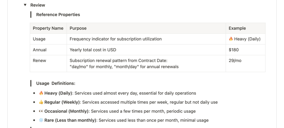Image resolution: width=284 pixels, height=128 pixels.
Task: Click the fire emoji in the Usage Definitions list
Action: click(x=41, y=93)
